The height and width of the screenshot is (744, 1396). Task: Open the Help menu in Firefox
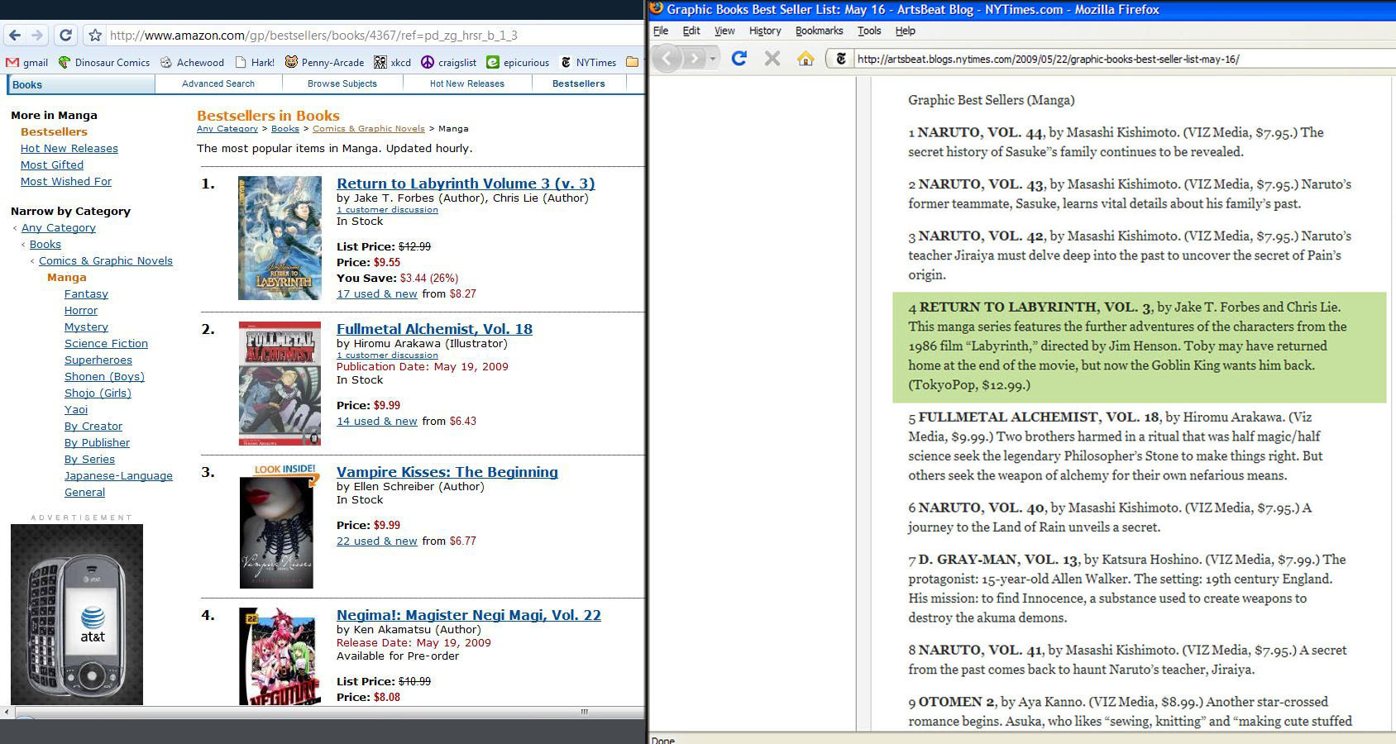point(906,31)
